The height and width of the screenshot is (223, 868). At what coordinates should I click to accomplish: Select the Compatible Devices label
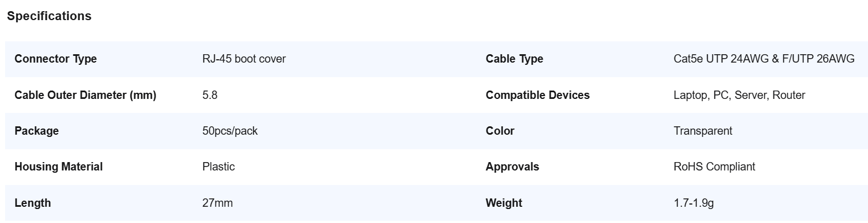click(x=537, y=95)
